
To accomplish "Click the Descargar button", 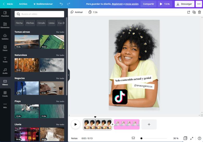I will click(184, 4).
